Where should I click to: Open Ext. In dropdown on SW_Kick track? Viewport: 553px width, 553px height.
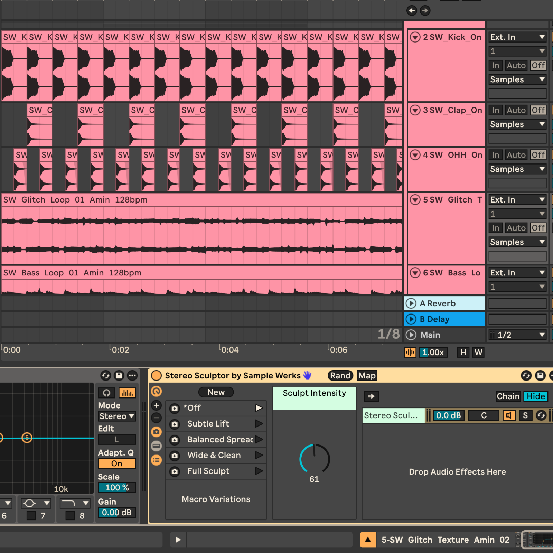coord(517,37)
